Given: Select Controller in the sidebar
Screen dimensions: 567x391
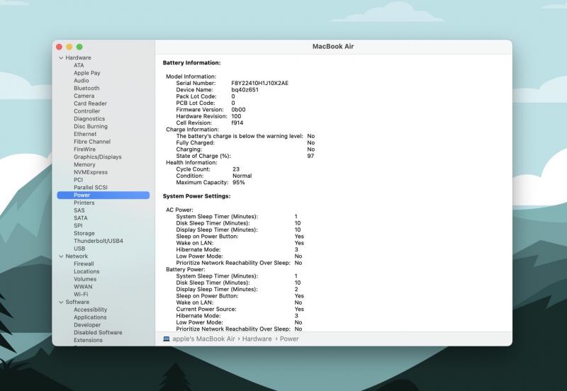Looking at the screenshot, I should tap(87, 111).
